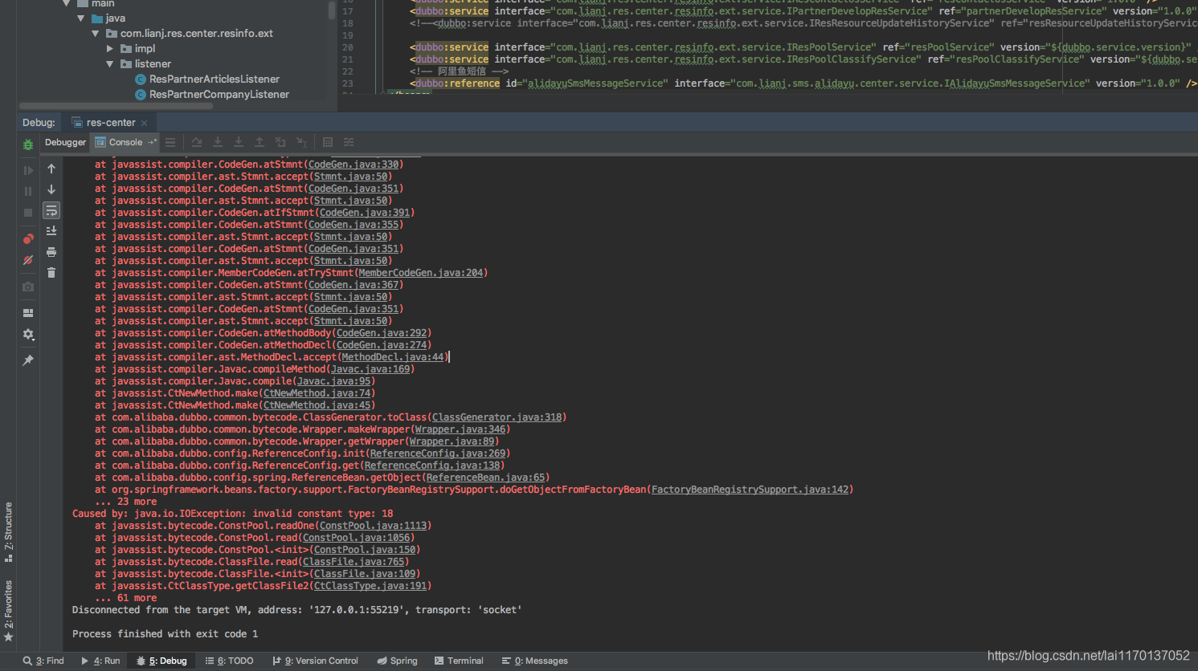Open the View Breakpoints dialog

point(28,238)
